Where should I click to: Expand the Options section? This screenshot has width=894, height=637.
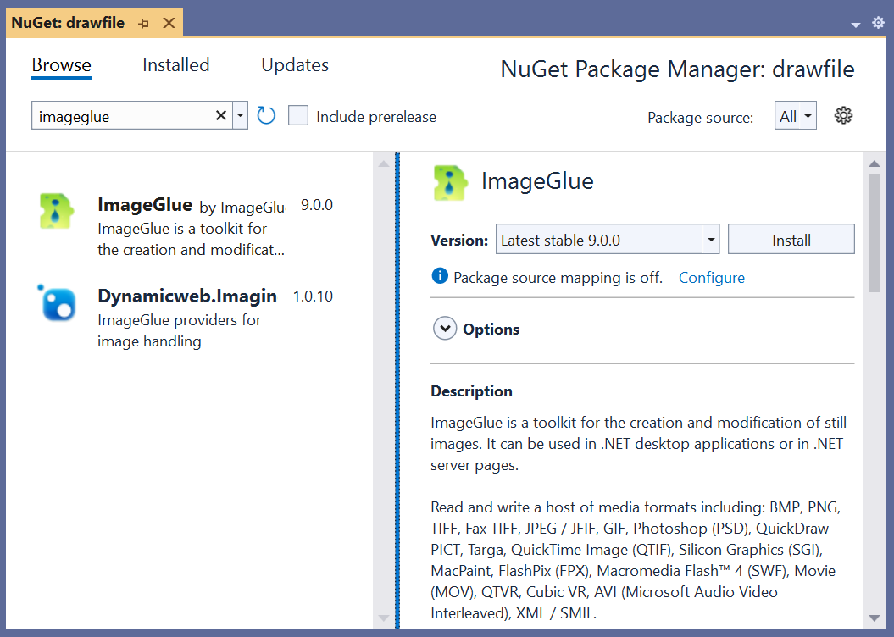pyautogui.click(x=445, y=329)
